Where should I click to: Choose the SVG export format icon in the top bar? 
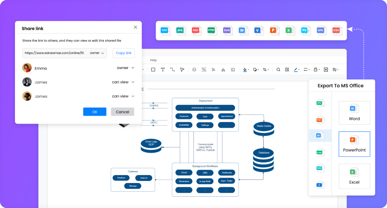coord(227,30)
